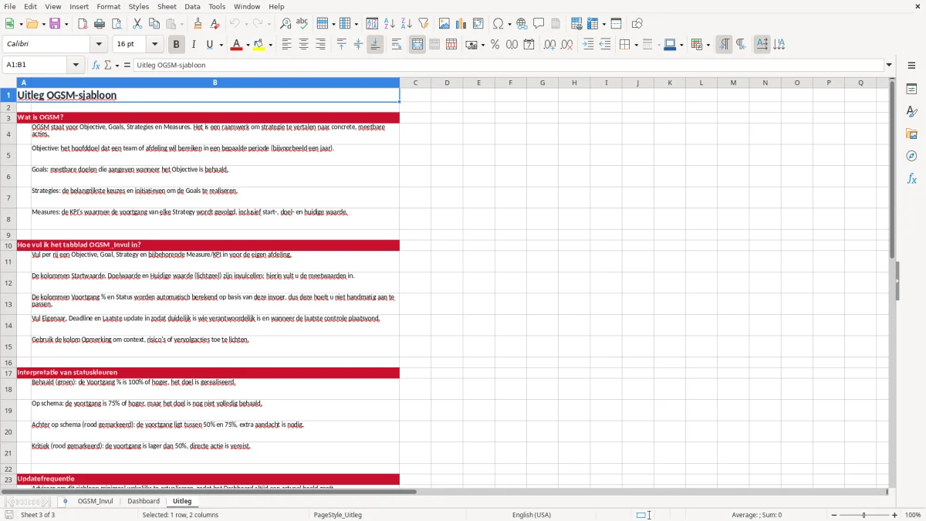Click yellow background color swatch

tap(259, 45)
